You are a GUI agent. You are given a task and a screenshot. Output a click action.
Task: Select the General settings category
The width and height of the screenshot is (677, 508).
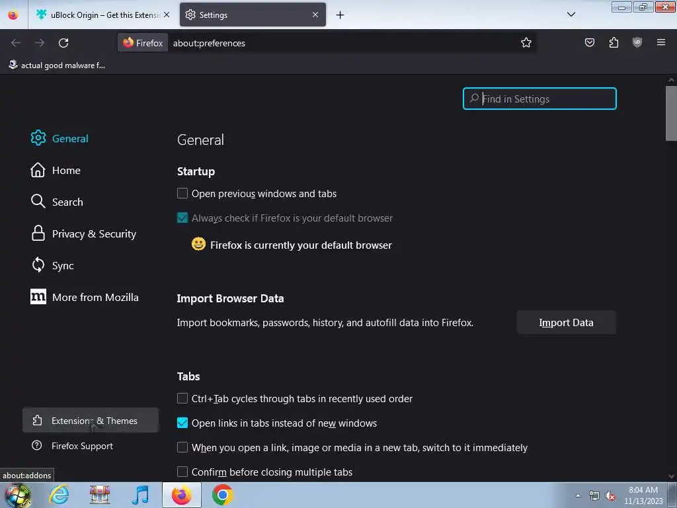pyautogui.click(x=60, y=138)
